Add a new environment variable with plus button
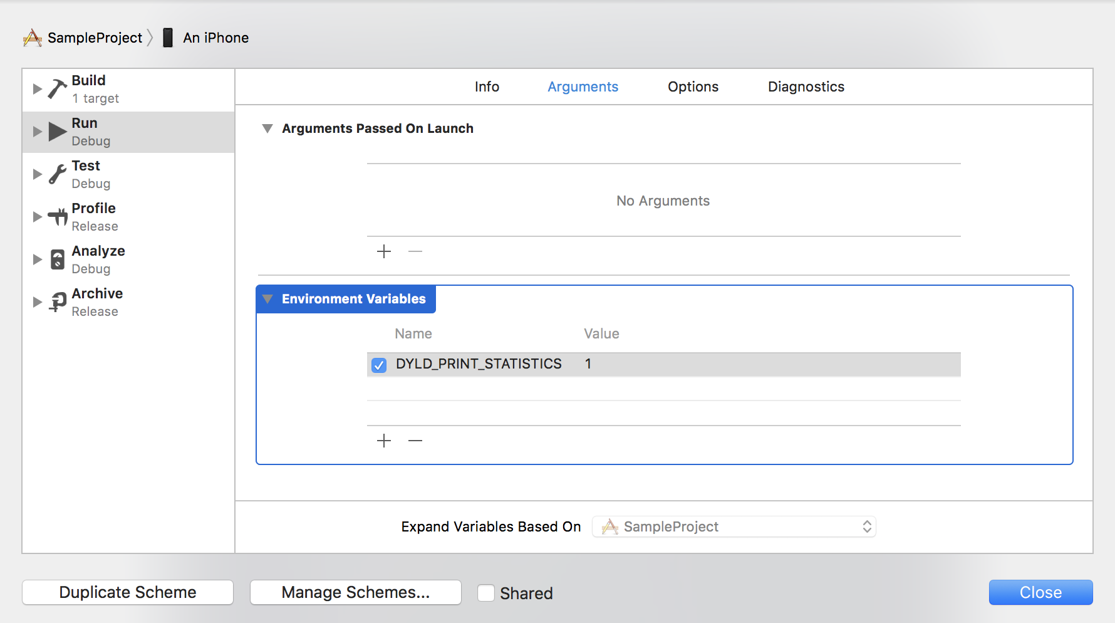Screen dimensions: 1115x623 pos(383,441)
